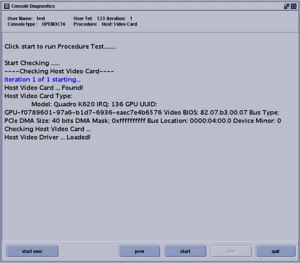Click the User Tel value 123
300x263 pixels.
(100, 18)
